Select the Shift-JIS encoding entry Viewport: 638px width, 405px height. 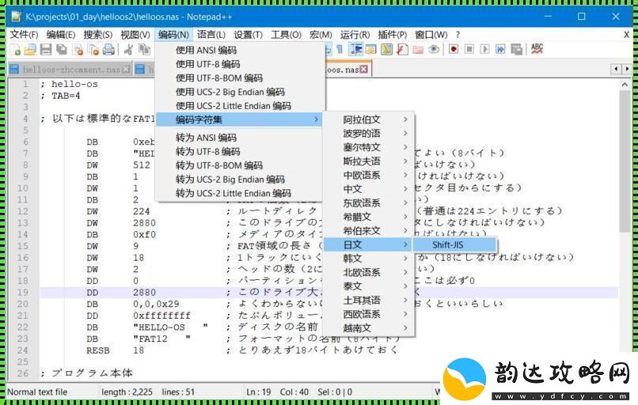pyautogui.click(x=455, y=244)
